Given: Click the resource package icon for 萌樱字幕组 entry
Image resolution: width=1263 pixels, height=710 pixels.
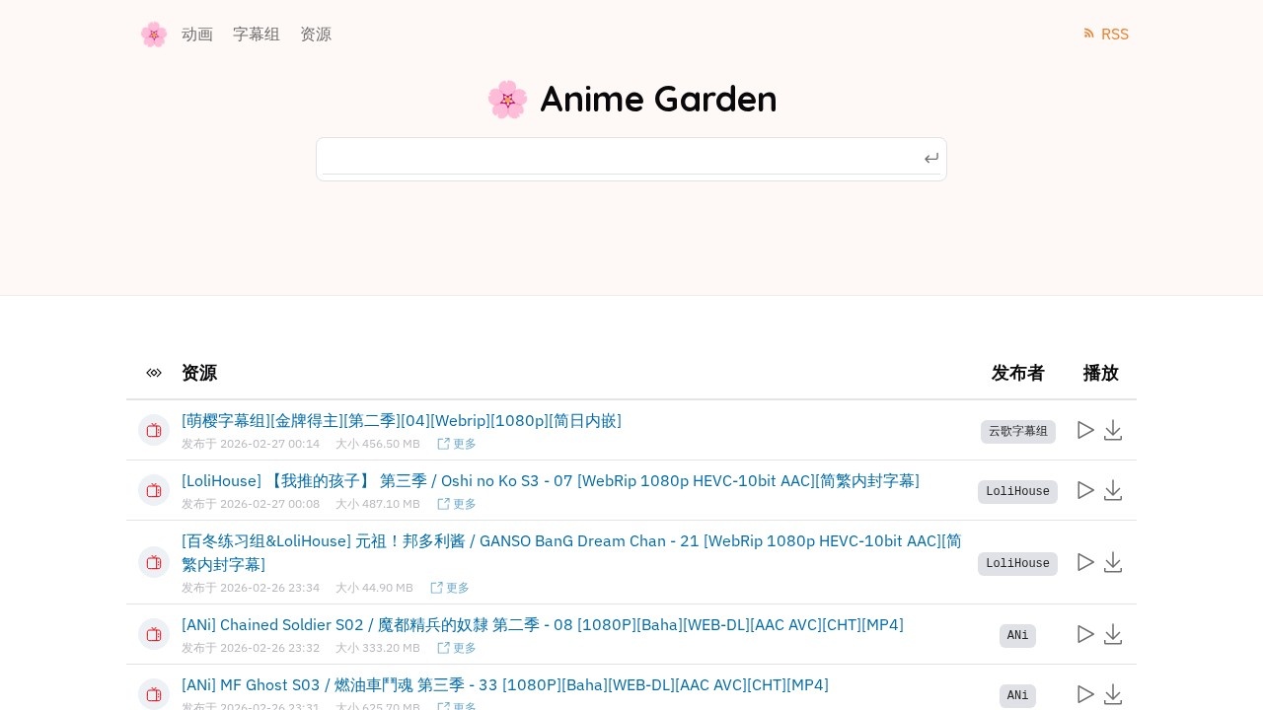Looking at the screenshot, I should coord(154,430).
